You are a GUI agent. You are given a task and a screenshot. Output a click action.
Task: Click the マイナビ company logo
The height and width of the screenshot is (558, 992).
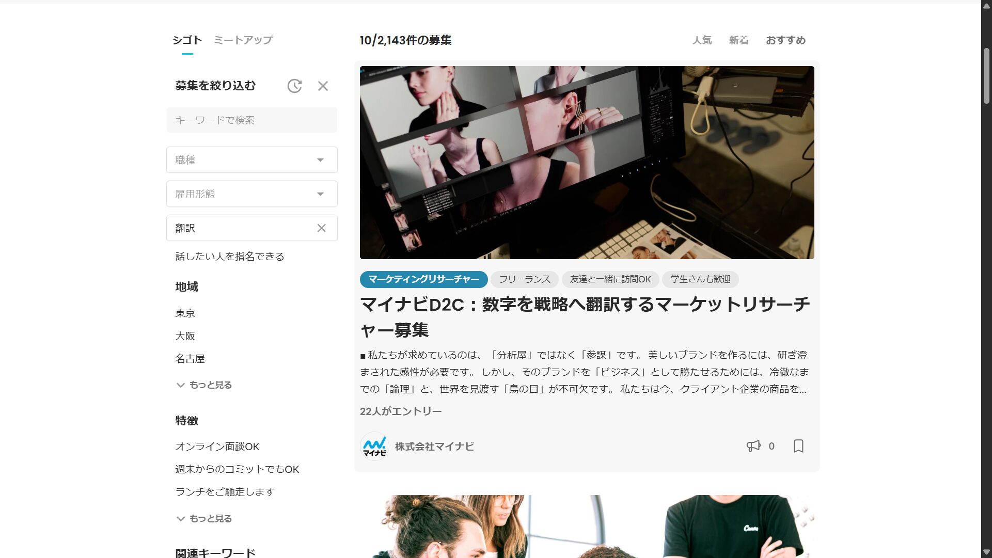pos(374,446)
